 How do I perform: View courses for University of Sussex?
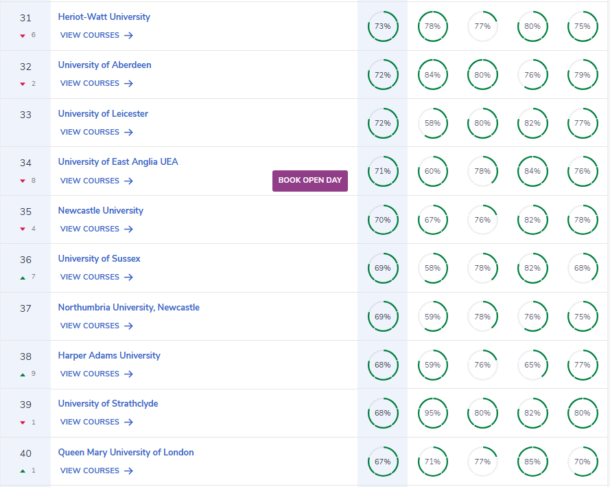click(97, 278)
